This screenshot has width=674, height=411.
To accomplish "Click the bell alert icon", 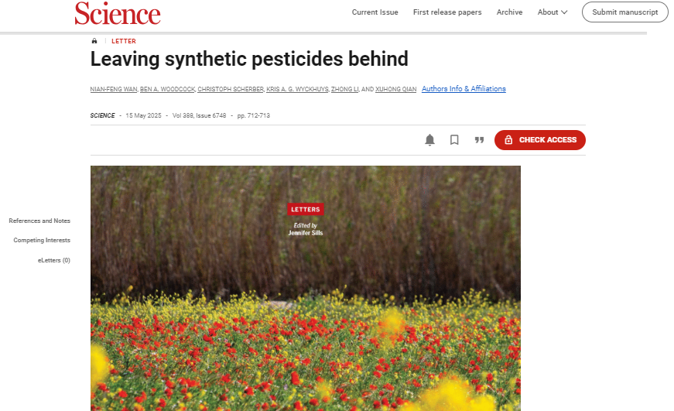I will click(x=429, y=140).
